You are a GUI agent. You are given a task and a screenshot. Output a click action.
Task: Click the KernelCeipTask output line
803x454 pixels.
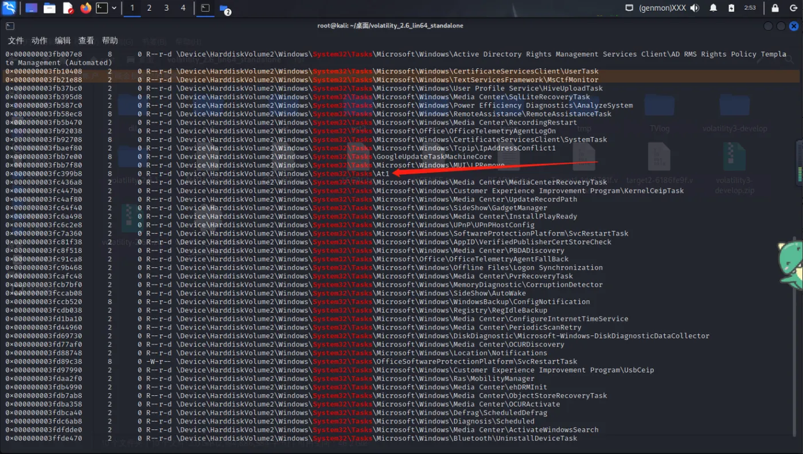point(345,191)
